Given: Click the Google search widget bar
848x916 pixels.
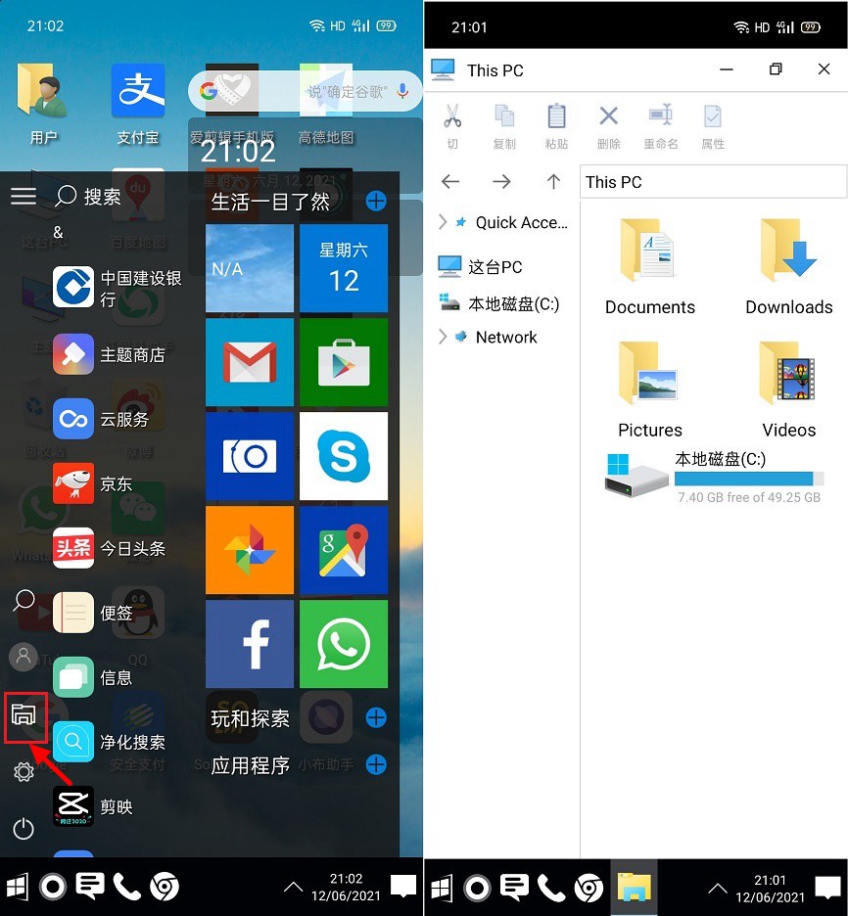Looking at the screenshot, I should (305, 91).
